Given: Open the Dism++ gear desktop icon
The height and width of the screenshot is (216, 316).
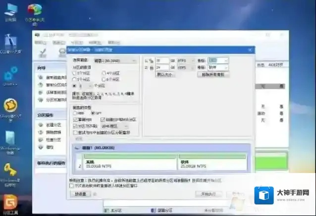Looking at the screenshot, I should 10,75.
